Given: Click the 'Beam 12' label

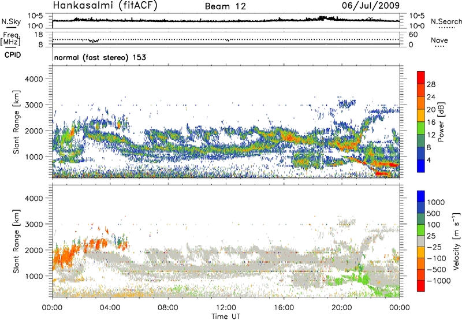Looking at the screenshot, I should 225,6.
